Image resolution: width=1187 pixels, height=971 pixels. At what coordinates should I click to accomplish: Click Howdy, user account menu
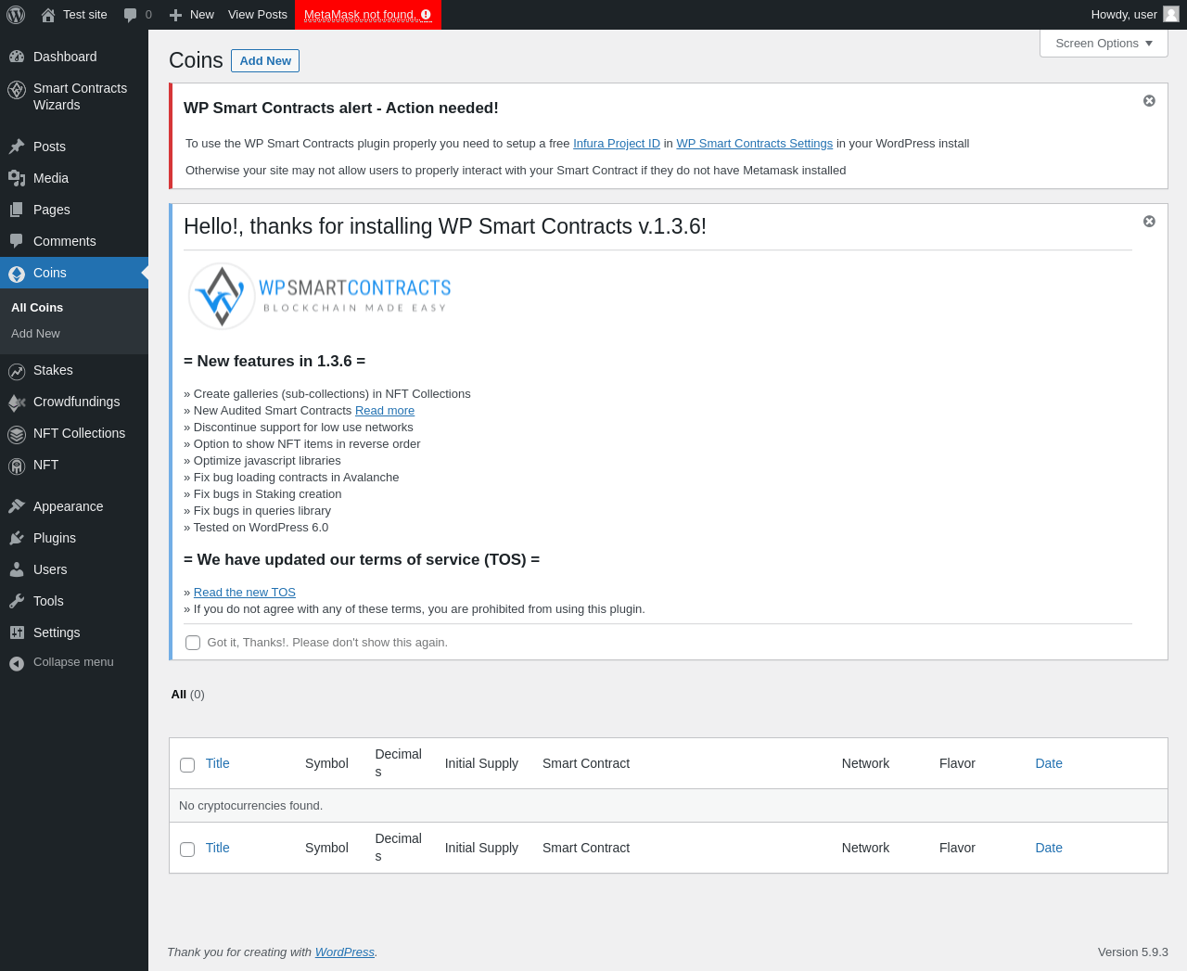click(x=1135, y=15)
